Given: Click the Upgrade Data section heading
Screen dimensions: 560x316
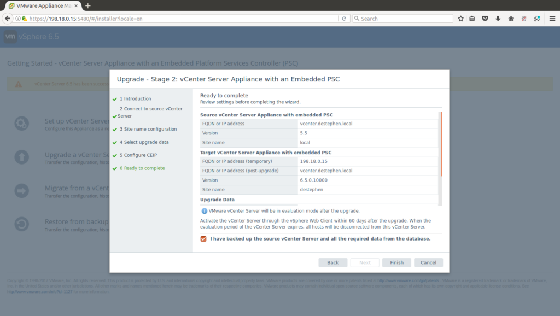Looking at the screenshot, I should pos(217,200).
